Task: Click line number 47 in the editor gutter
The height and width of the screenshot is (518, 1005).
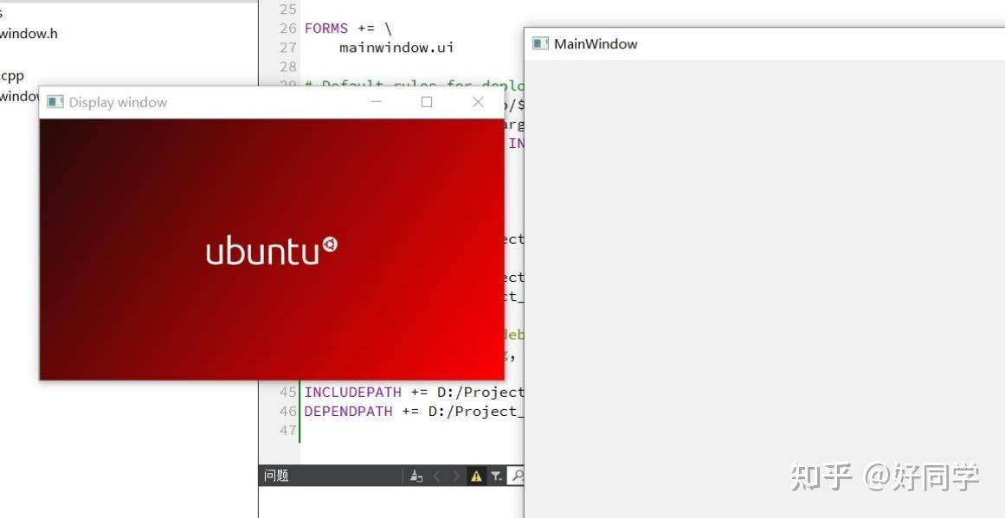Action: pos(288,431)
